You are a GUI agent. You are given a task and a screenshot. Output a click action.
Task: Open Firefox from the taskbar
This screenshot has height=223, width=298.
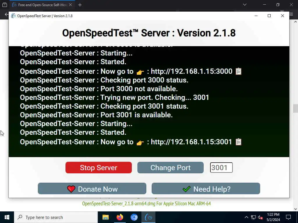coord(120,217)
